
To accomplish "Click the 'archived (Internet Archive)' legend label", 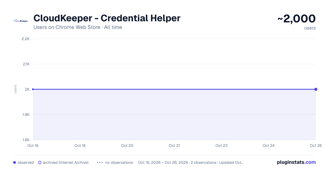I will coord(66,162).
